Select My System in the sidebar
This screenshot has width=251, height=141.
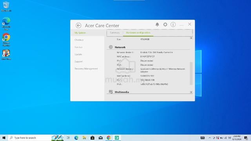pyautogui.click(x=80, y=33)
